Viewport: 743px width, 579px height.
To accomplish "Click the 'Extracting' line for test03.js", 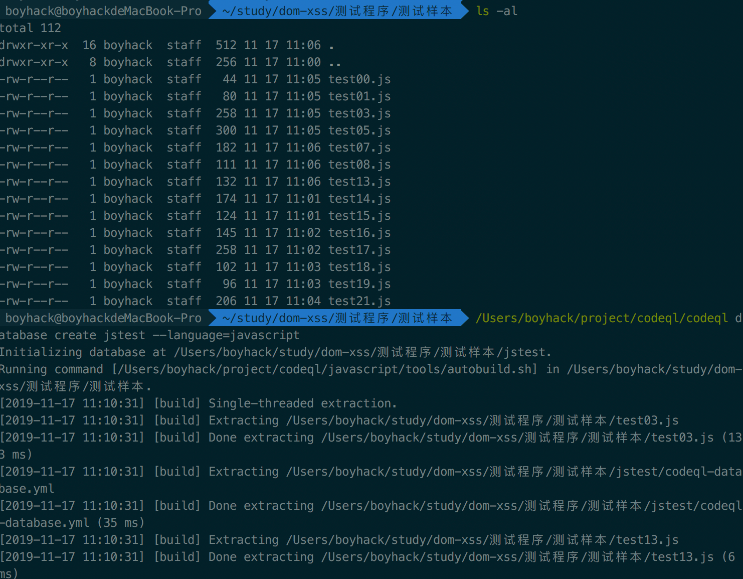I will (339, 420).
